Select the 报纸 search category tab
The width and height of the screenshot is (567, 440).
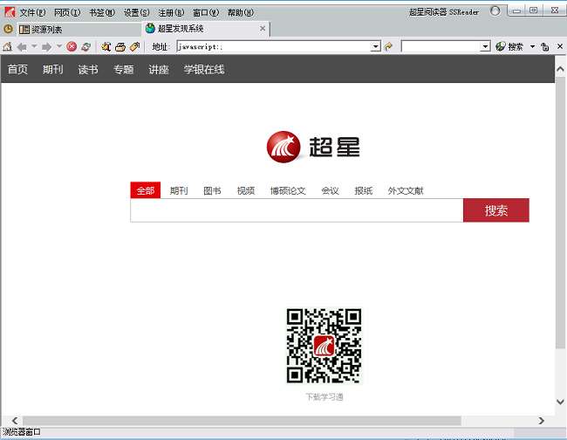(x=363, y=190)
